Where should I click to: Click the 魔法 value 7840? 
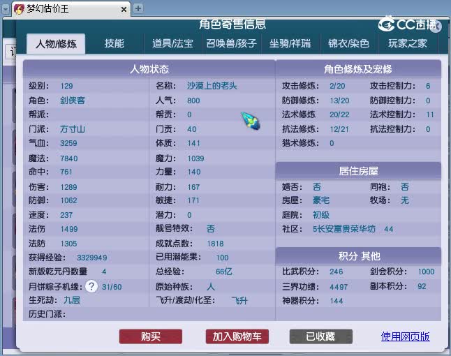(68, 158)
